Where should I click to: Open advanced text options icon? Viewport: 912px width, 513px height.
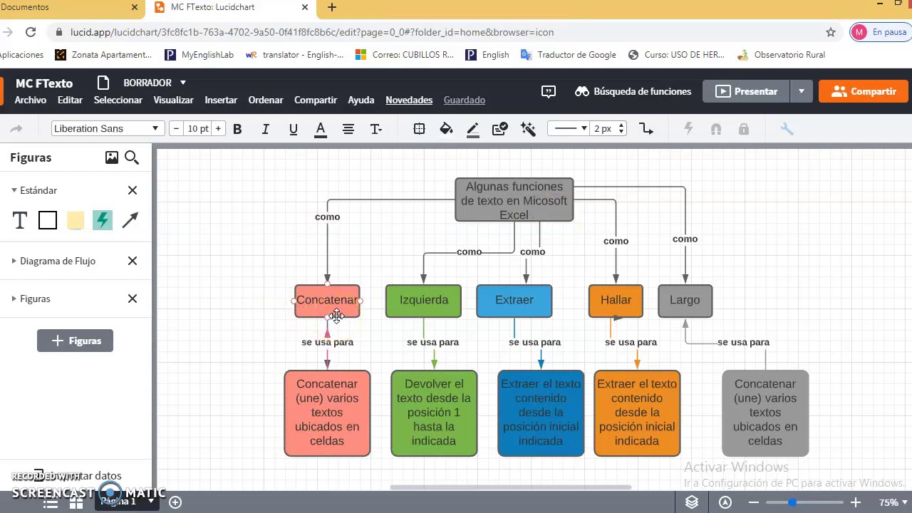[x=376, y=129]
